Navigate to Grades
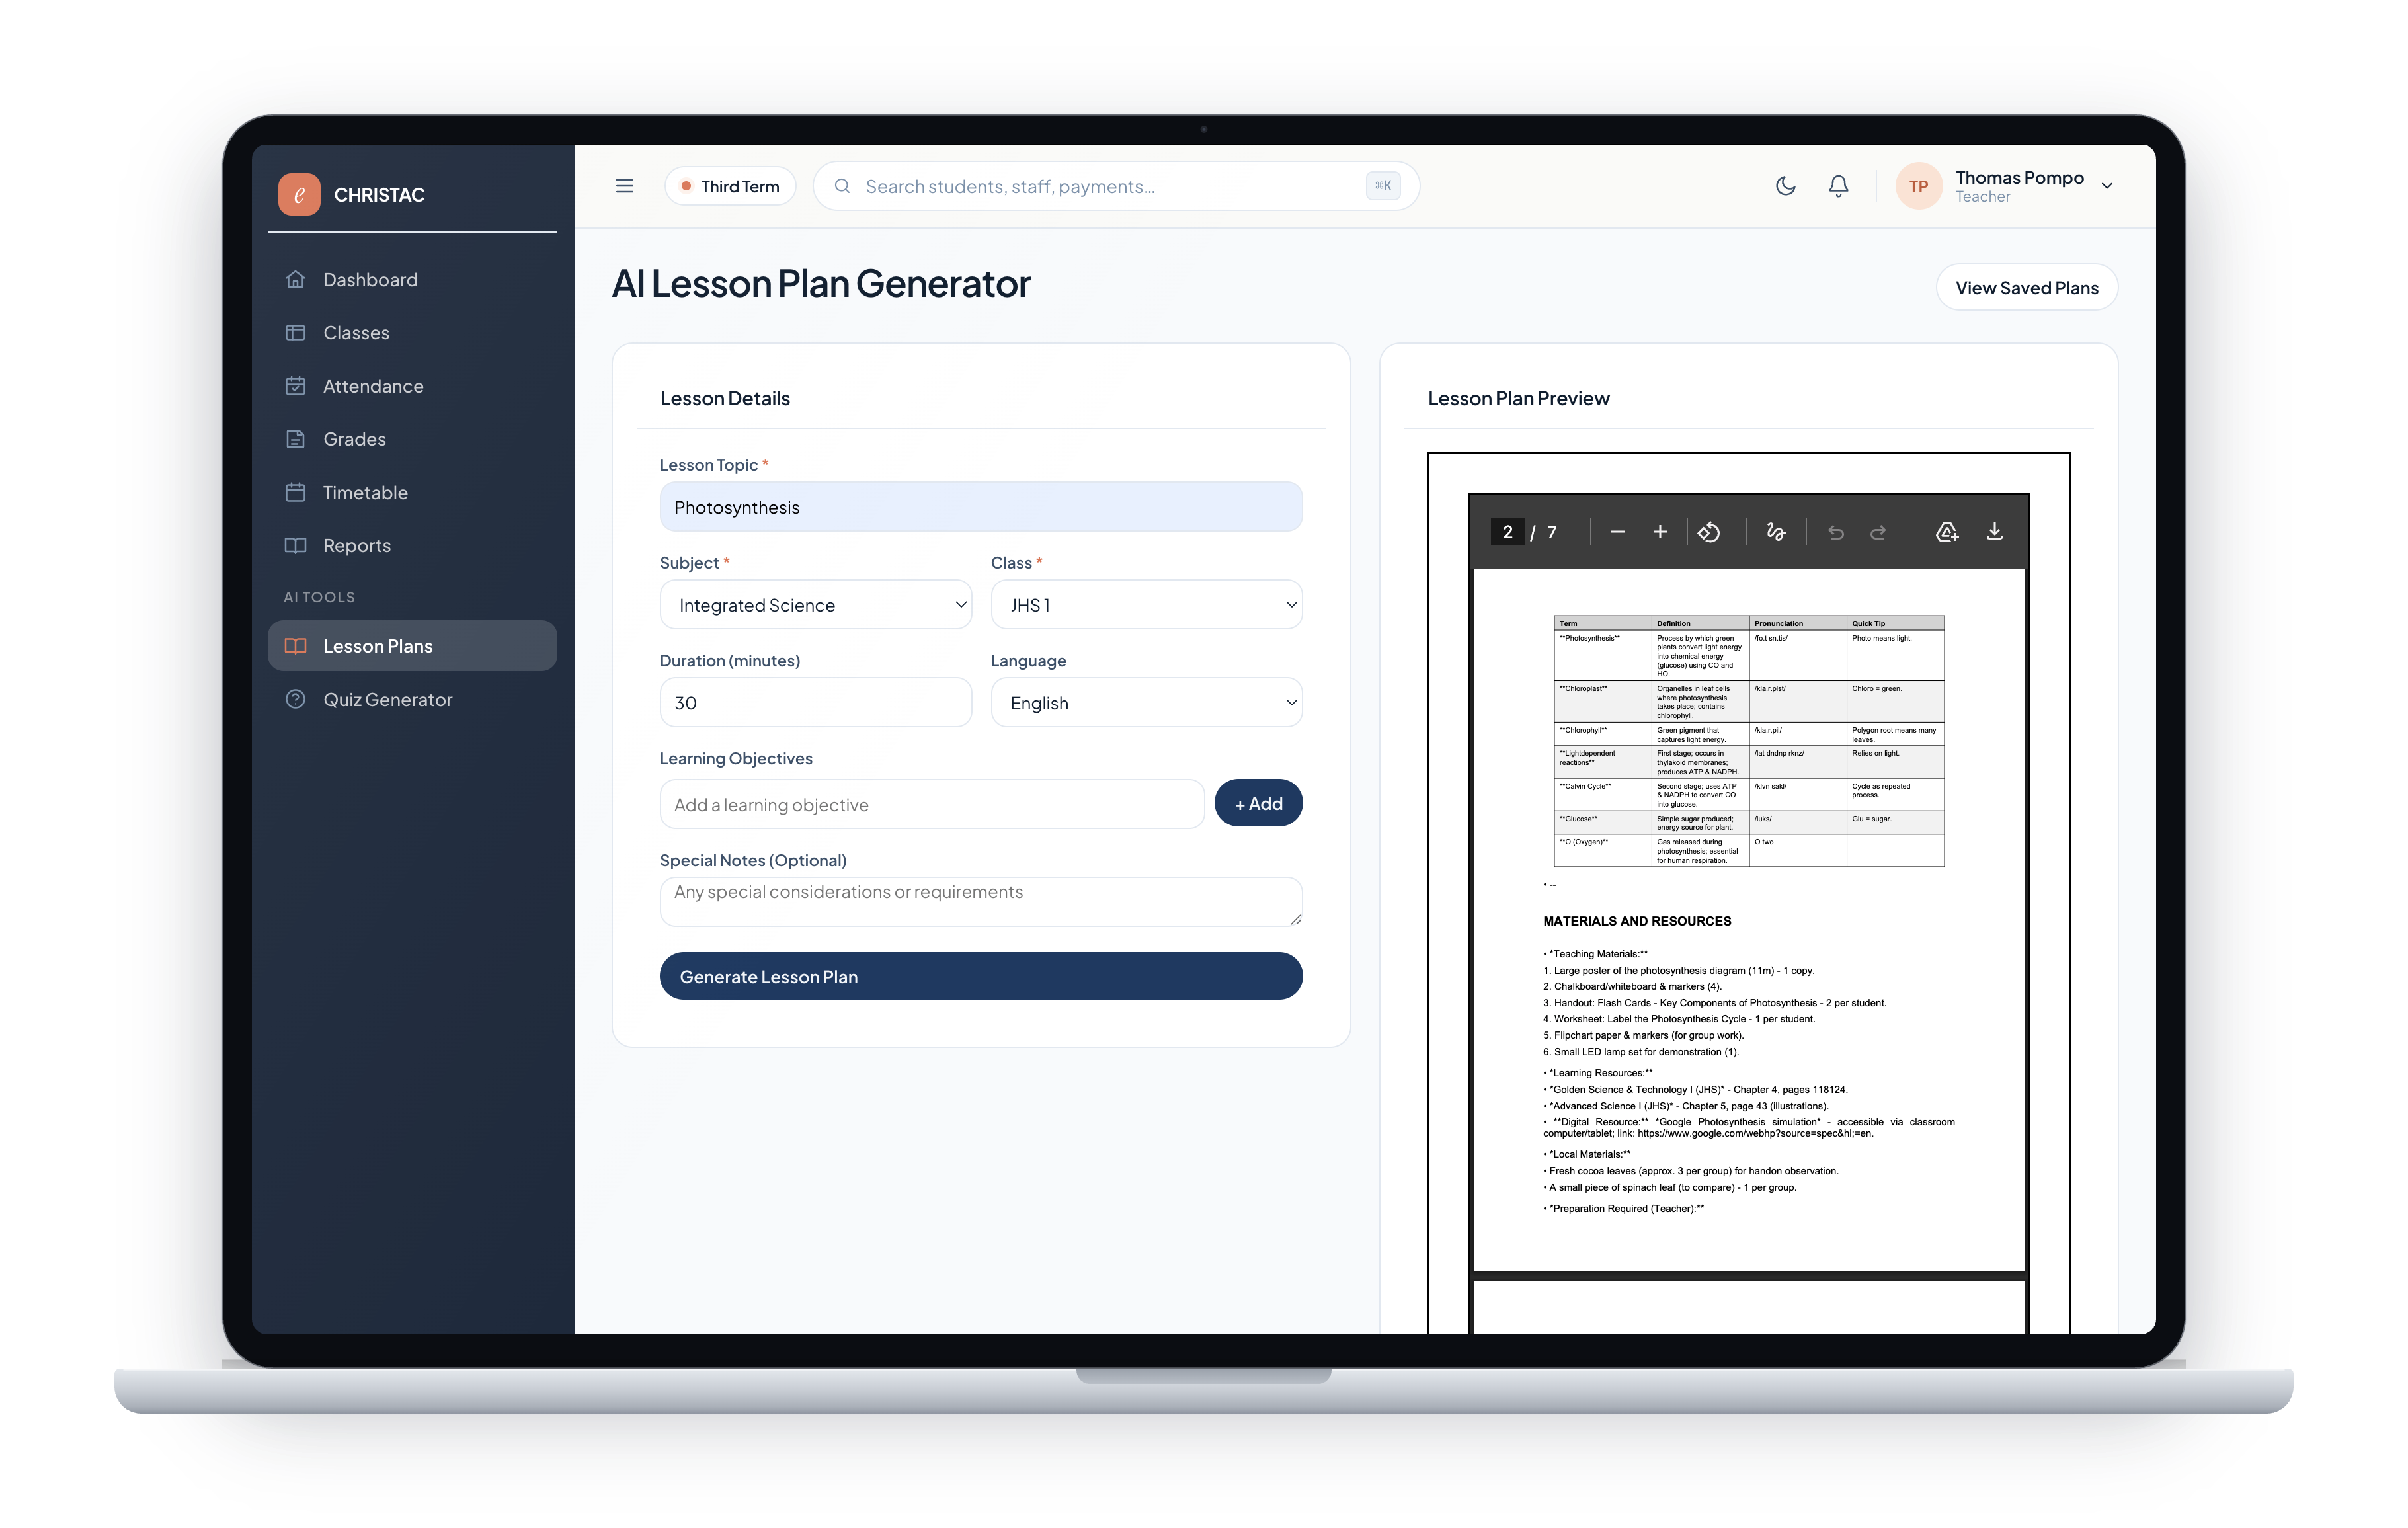Screen dimensions: 2408x1528 pyautogui.click(x=412, y=439)
